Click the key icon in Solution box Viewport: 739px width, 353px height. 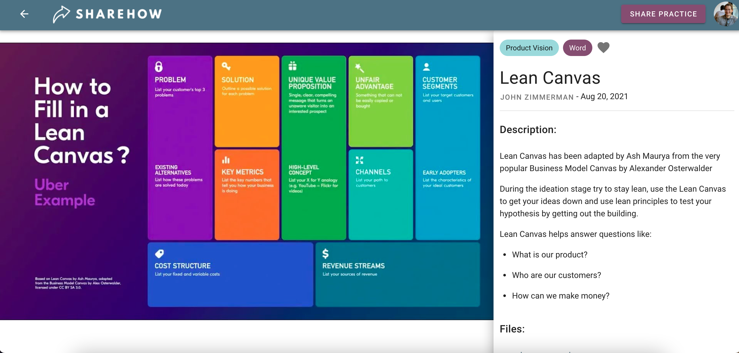tap(226, 66)
